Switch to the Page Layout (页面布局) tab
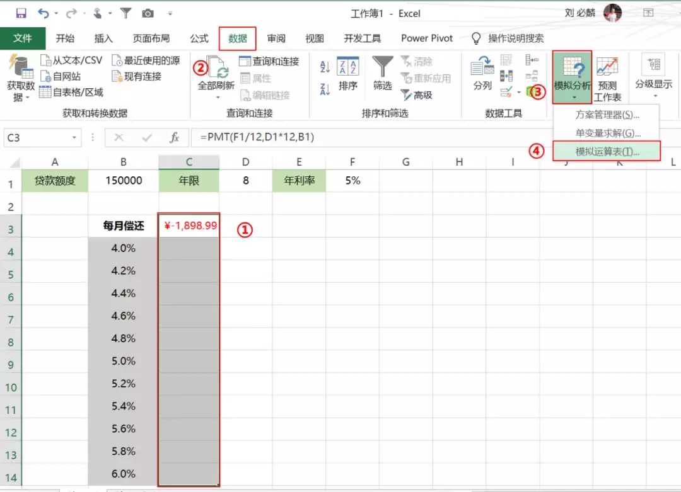Image resolution: width=681 pixels, height=492 pixels. click(x=151, y=38)
